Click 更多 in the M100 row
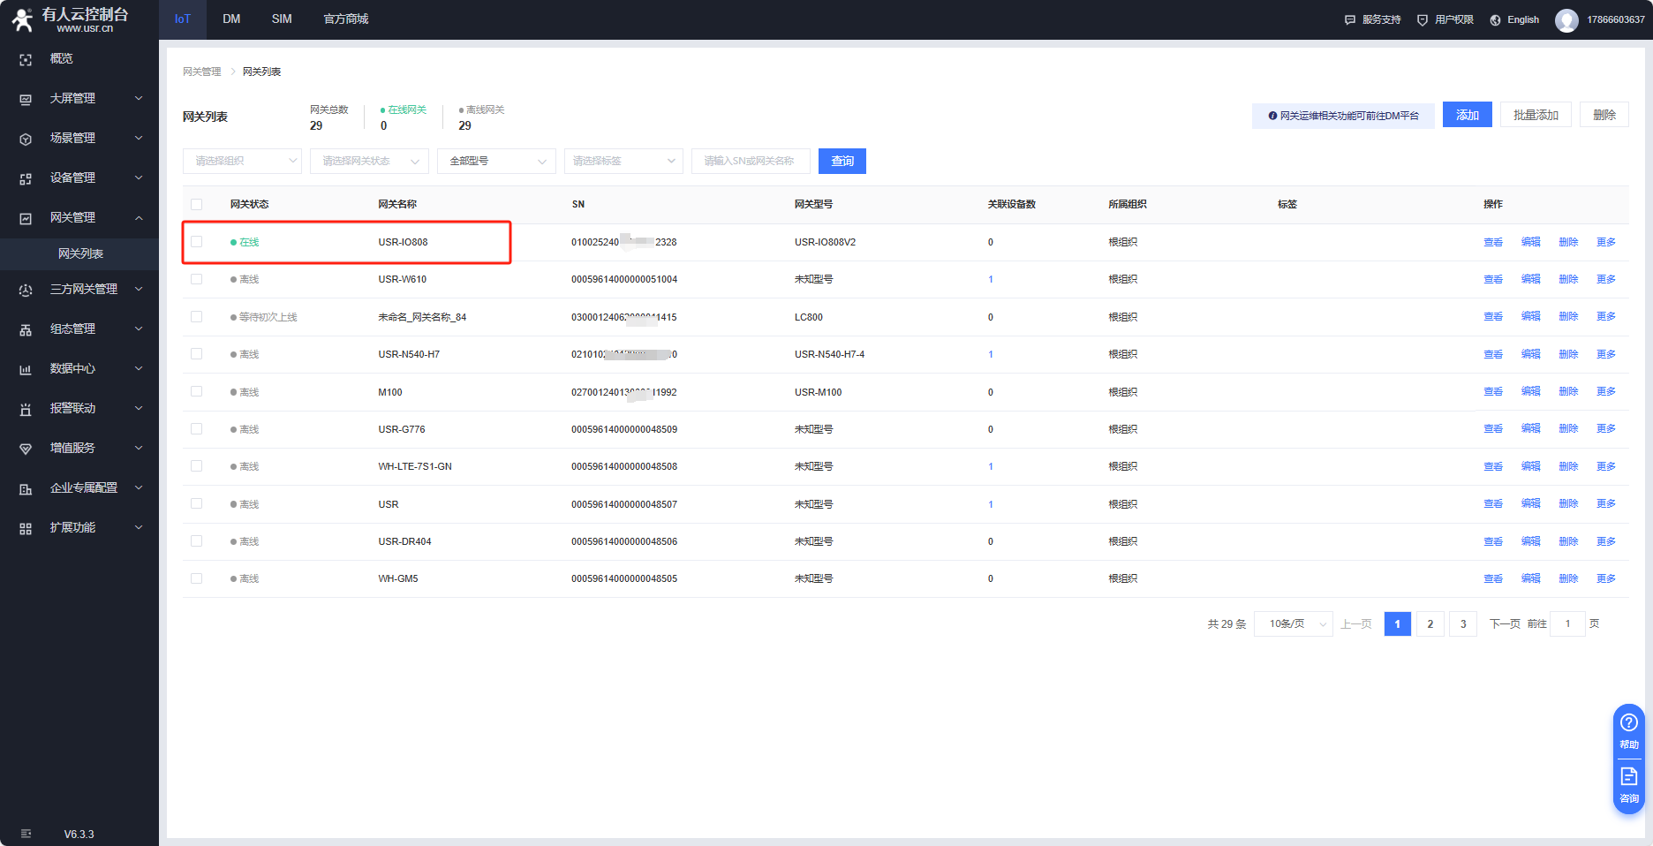Image resolution: width=1653 pixels, height=846 pixels. [x=1606, y=391]
